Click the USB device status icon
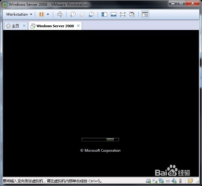This screenshot has width=202, height=186. pos(181,181)
